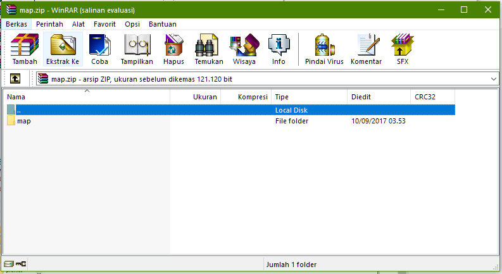Minimize the WinRAR window
The width and height of the screenshot is (502, 274).
point(441,9)
